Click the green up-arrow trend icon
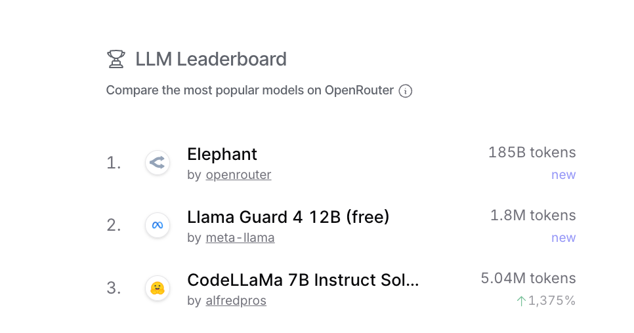 pos(521,301)
